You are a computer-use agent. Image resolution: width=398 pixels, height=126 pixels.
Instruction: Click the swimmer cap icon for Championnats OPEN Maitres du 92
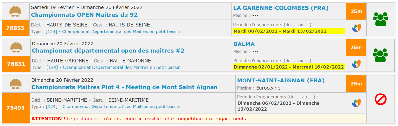15,11
